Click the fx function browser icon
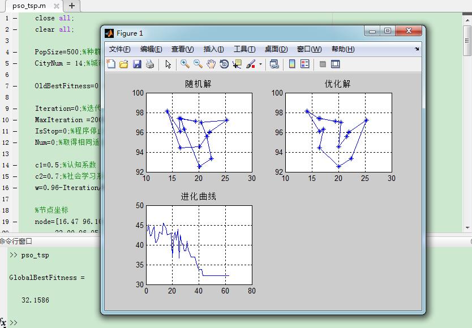 tap(3, 322)
